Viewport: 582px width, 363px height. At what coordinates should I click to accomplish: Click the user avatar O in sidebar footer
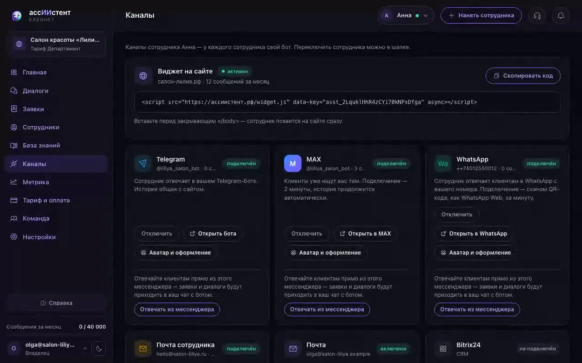(x=14, y=348)
